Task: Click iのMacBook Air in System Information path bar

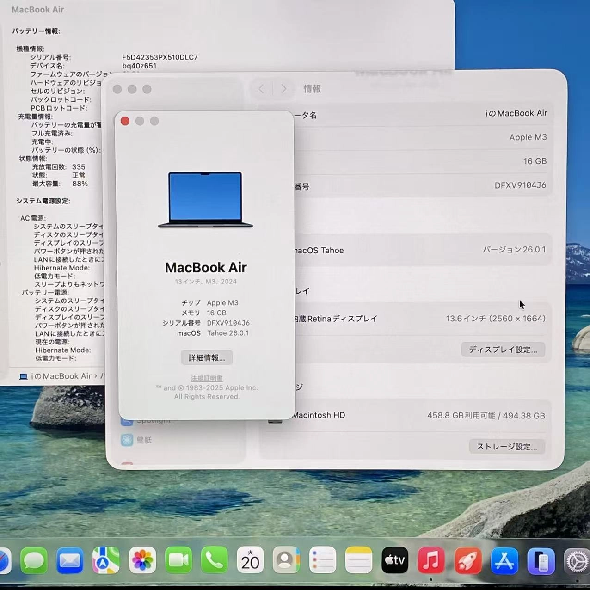Action: tap(61, 376)
